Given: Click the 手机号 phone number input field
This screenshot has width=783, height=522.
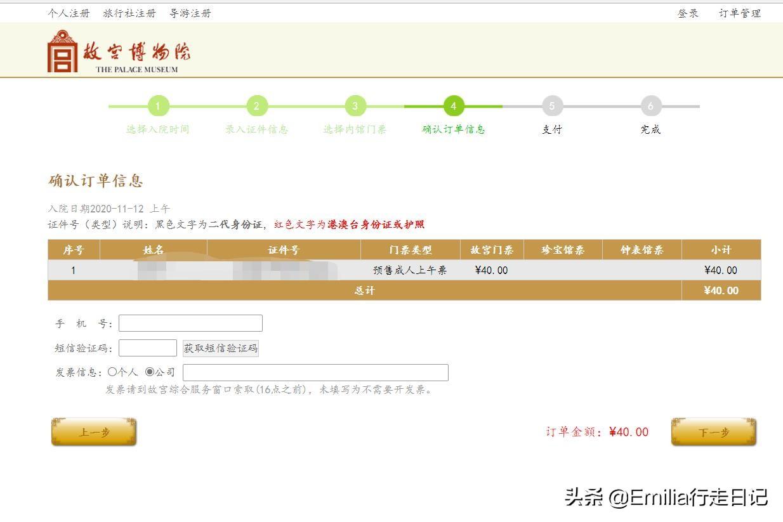Looking at the screenshot, I should pos(189,323).
